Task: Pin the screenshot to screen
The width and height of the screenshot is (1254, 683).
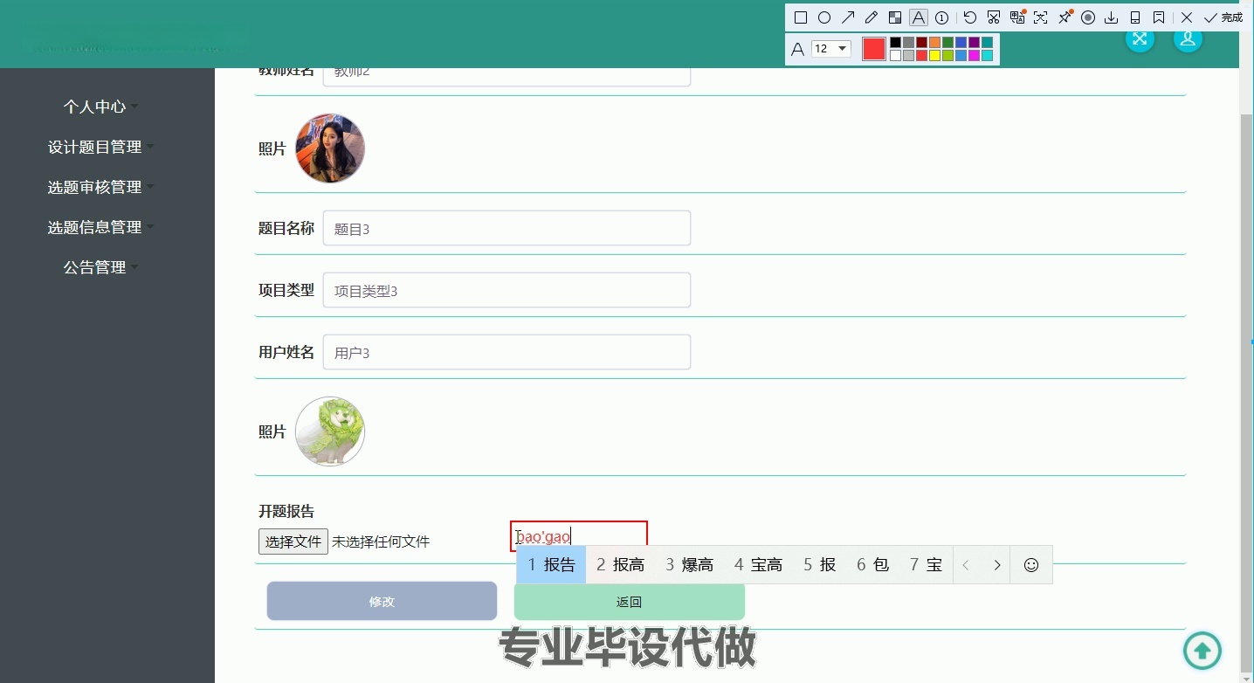Action: 1065,17
